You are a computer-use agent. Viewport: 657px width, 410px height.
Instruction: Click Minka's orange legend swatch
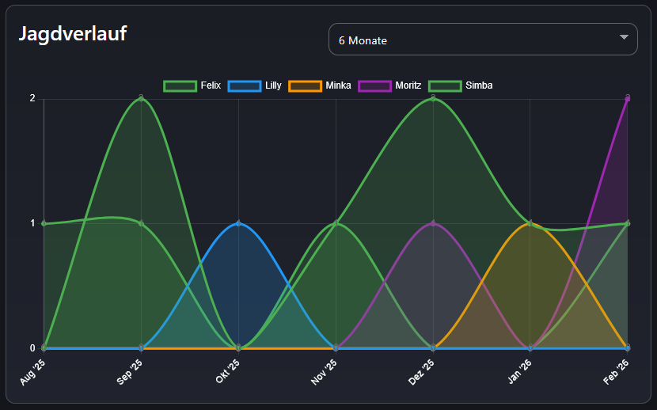point(305,85)
